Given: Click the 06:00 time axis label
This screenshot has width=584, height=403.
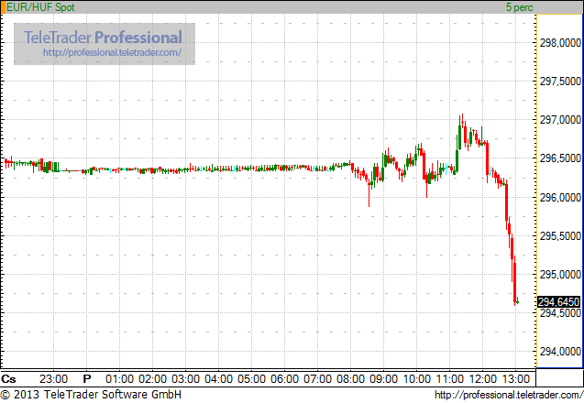Looking at the screenshot, I should [x=284, y=379].
